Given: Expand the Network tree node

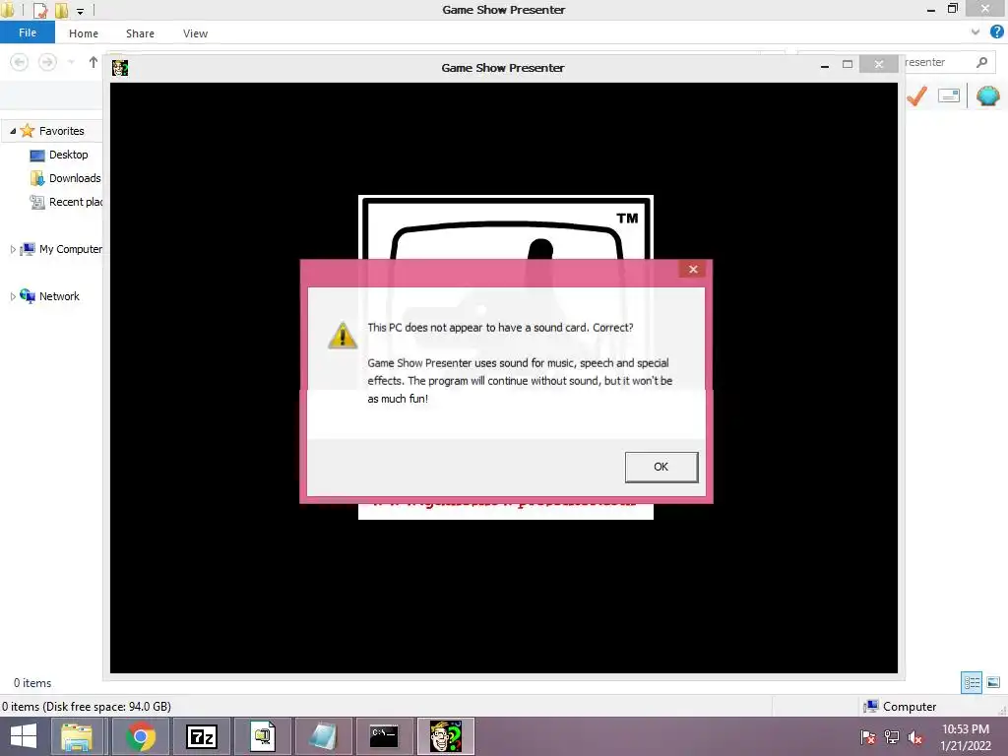Looking at the screenshot, I should coord(12,296).
